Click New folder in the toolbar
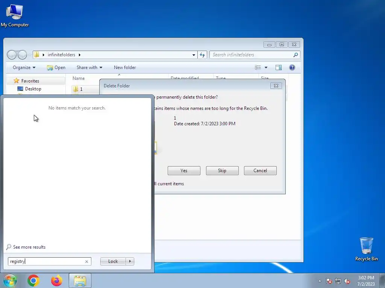Image resolution: width=385 pixels, height=288 pixels. [x=125, y=67]
